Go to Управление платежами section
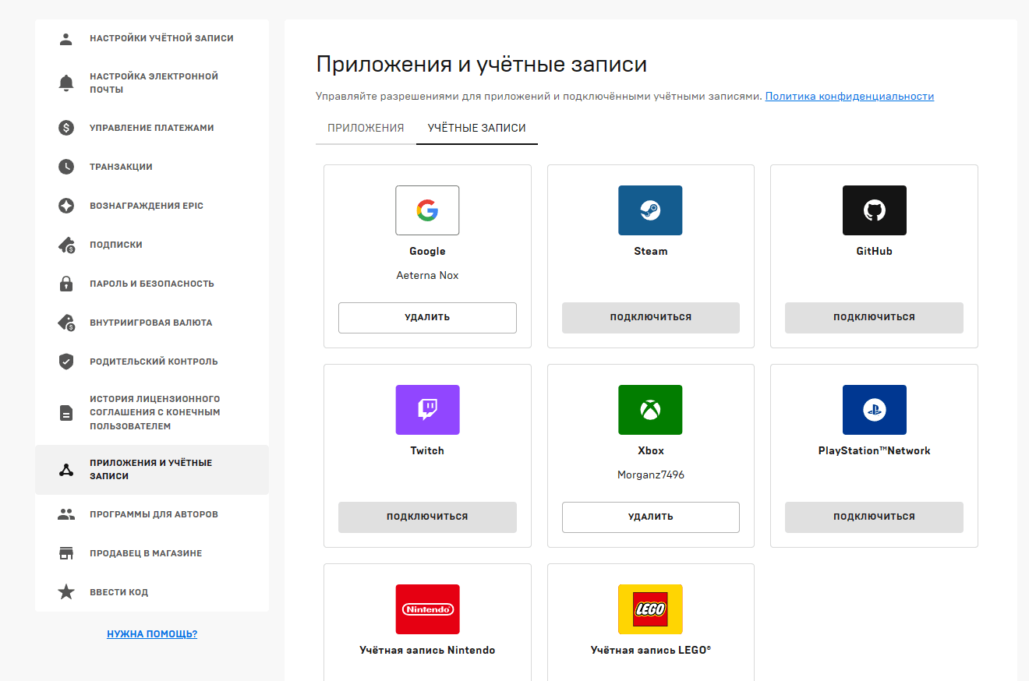Image resolution: width=1029 pixels, height=681 pixels. pyautogui.click(x=152, y=128)
